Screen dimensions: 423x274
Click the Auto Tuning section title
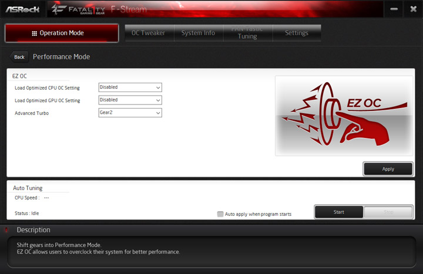pyautogui.click(x=28, y=188)
